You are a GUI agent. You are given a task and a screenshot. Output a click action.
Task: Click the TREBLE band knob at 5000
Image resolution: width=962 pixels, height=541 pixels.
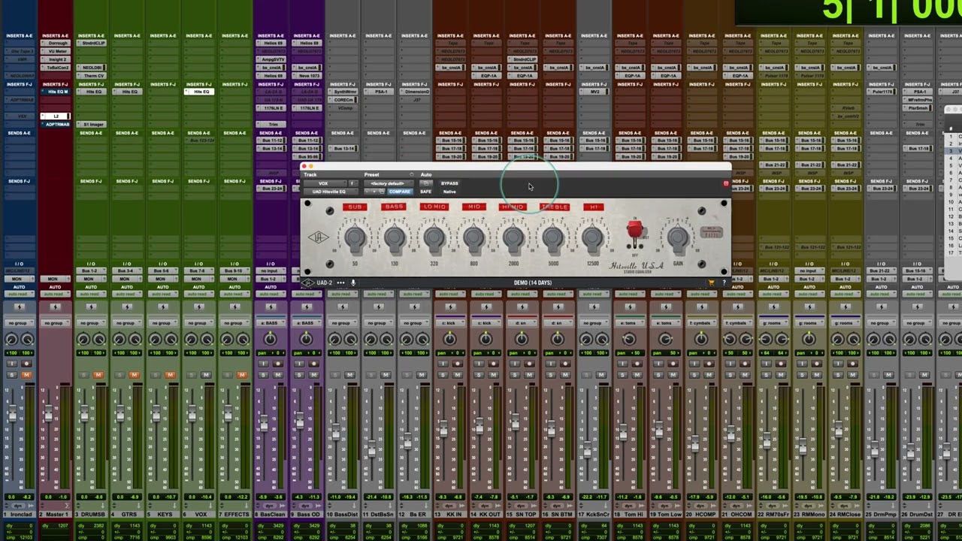pyautogui.click(x=553, y=238)
